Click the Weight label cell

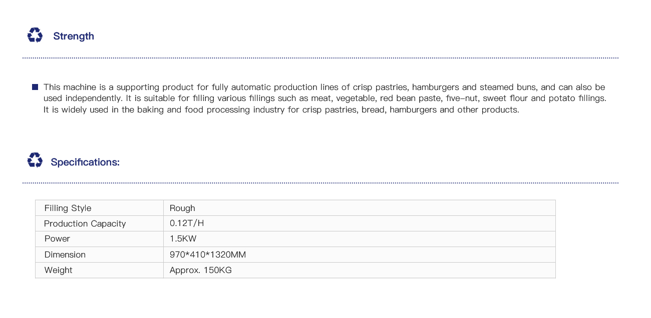point(99,270)
